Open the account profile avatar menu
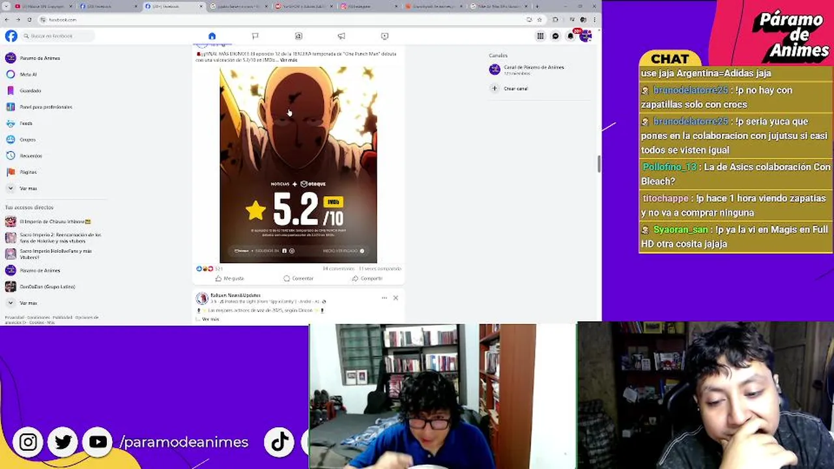The image size is (834, 469). [x=585, y=36]
